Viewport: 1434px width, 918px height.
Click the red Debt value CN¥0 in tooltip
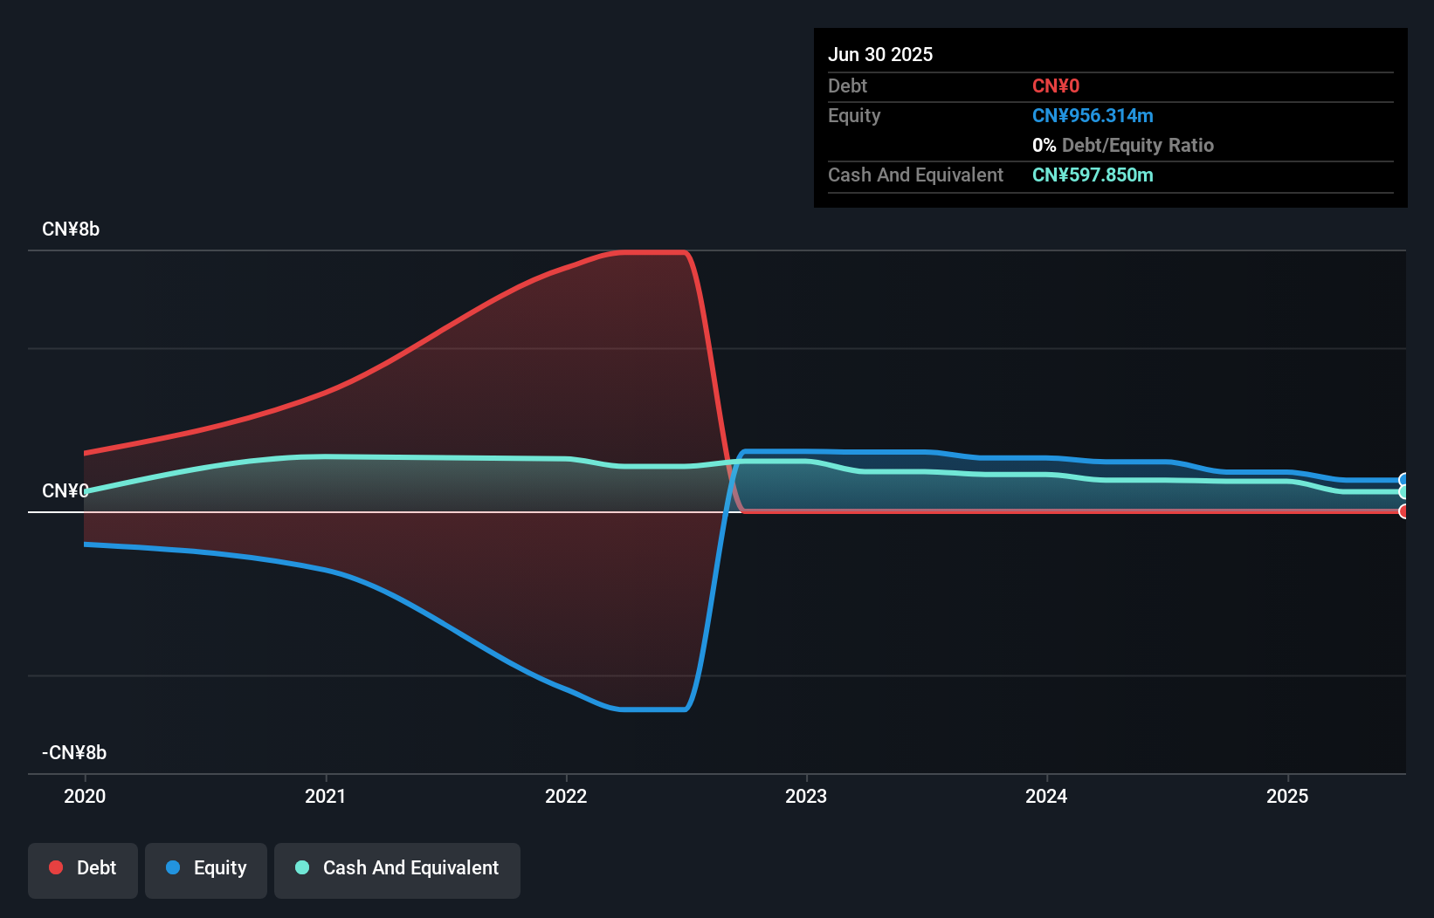1056,86
